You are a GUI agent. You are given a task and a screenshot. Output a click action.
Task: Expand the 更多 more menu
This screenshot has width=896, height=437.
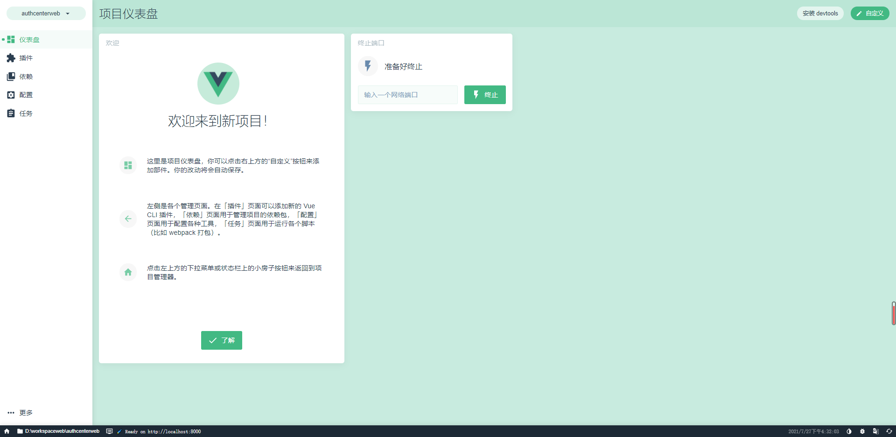[46, 413]
